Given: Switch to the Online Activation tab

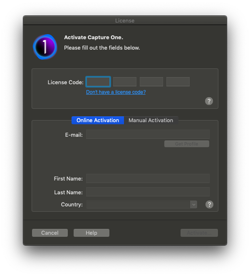Looking at the screenshot, I should tap(98, 120).
